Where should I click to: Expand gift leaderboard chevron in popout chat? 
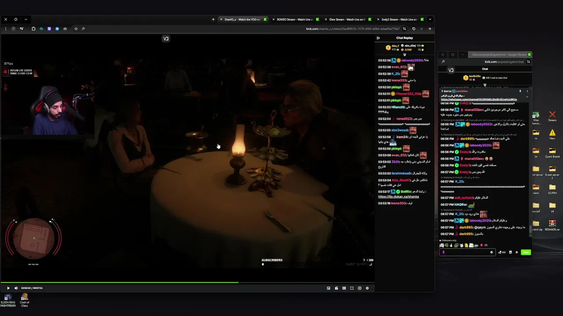(485, 85)
